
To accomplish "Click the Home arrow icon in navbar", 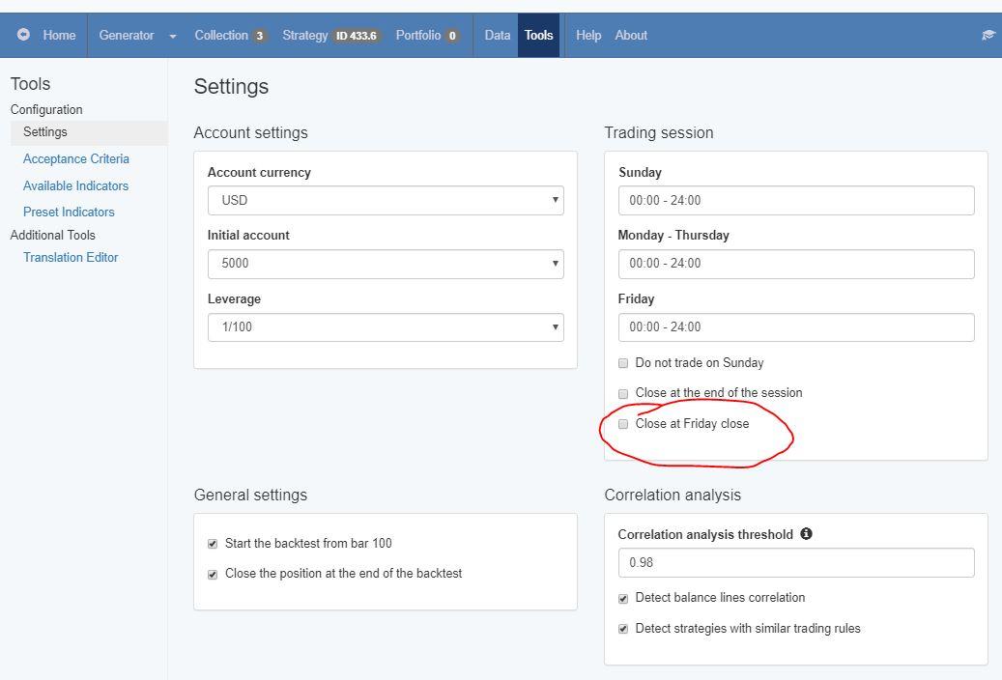I will click(x=23, y=35).
